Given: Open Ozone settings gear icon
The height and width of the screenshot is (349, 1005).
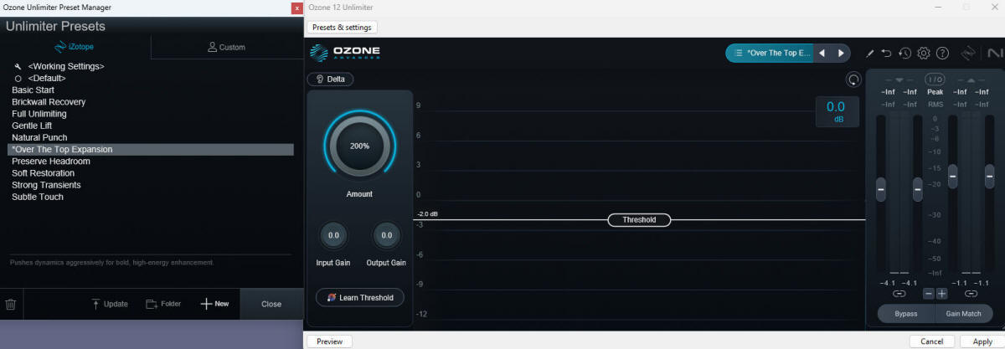Looking at the screenshot, I should (924, 53).
